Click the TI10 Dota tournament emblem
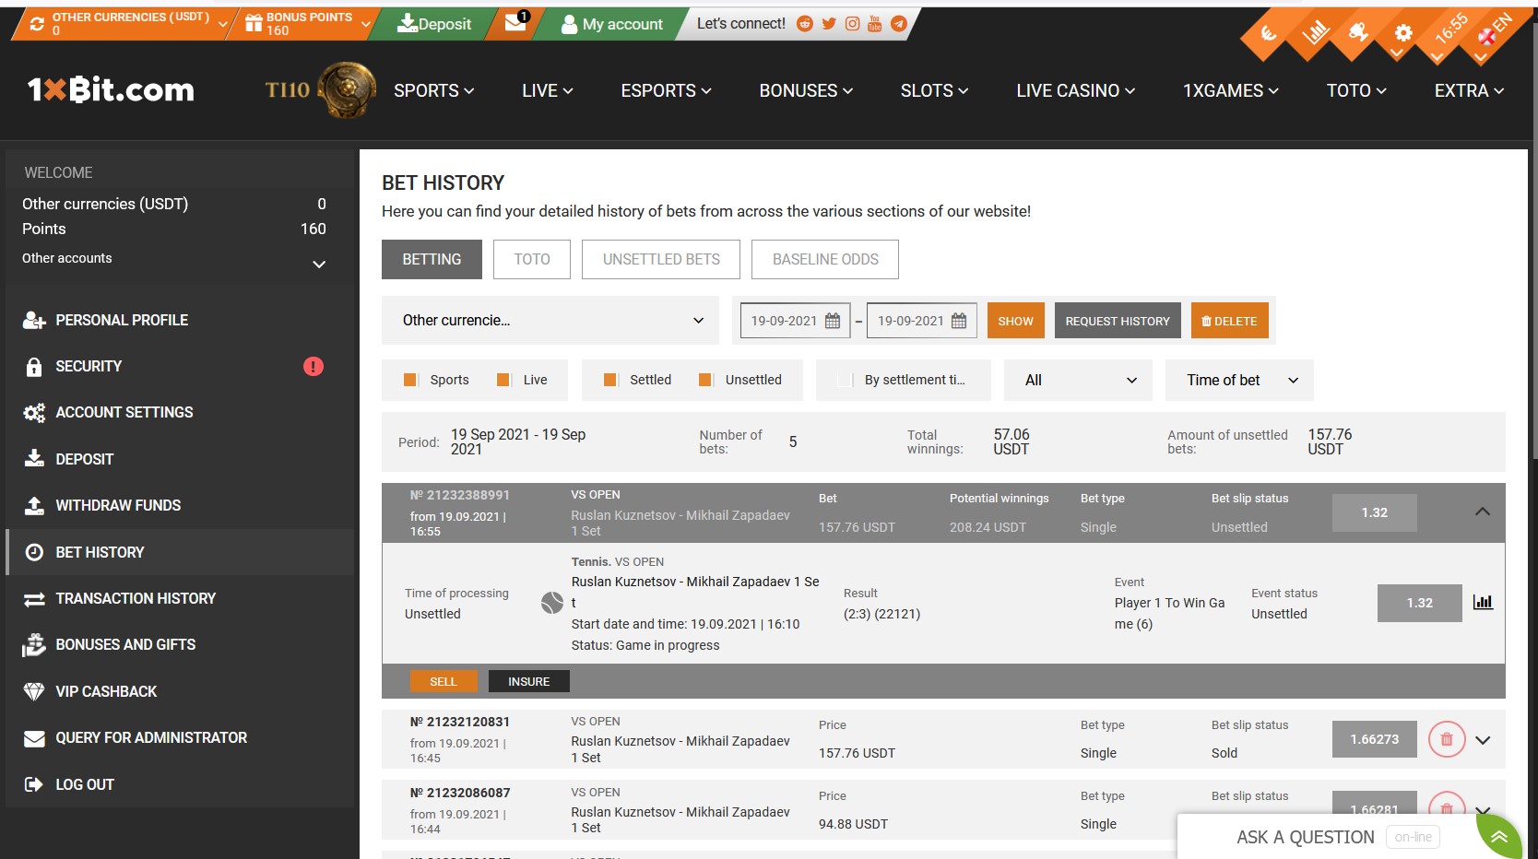 [347, 89]
